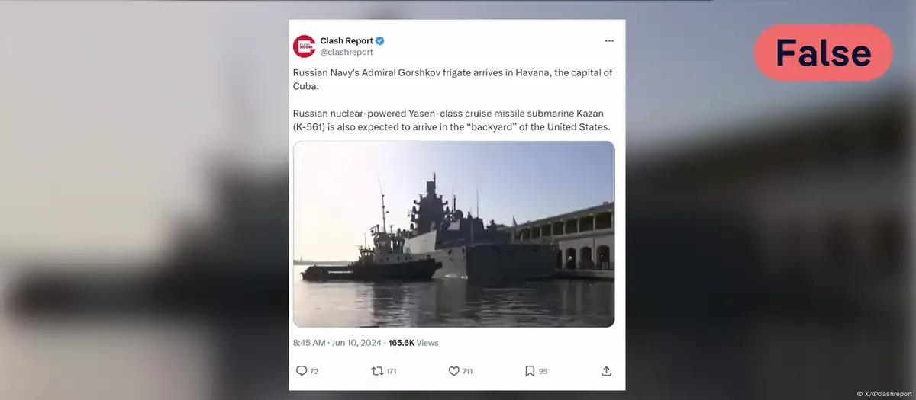Click the X/@clashreport image credit
The height and width of the screenshot is (400, 916).
(x=884, y=394)
